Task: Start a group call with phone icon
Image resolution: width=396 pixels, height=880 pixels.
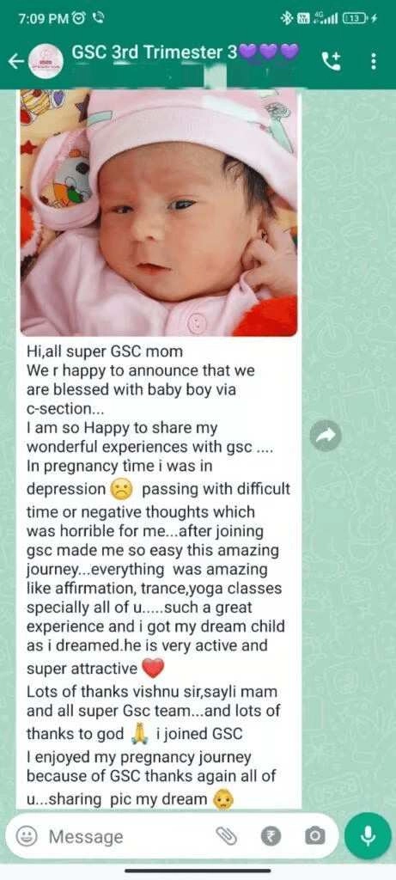Action: 332,61
